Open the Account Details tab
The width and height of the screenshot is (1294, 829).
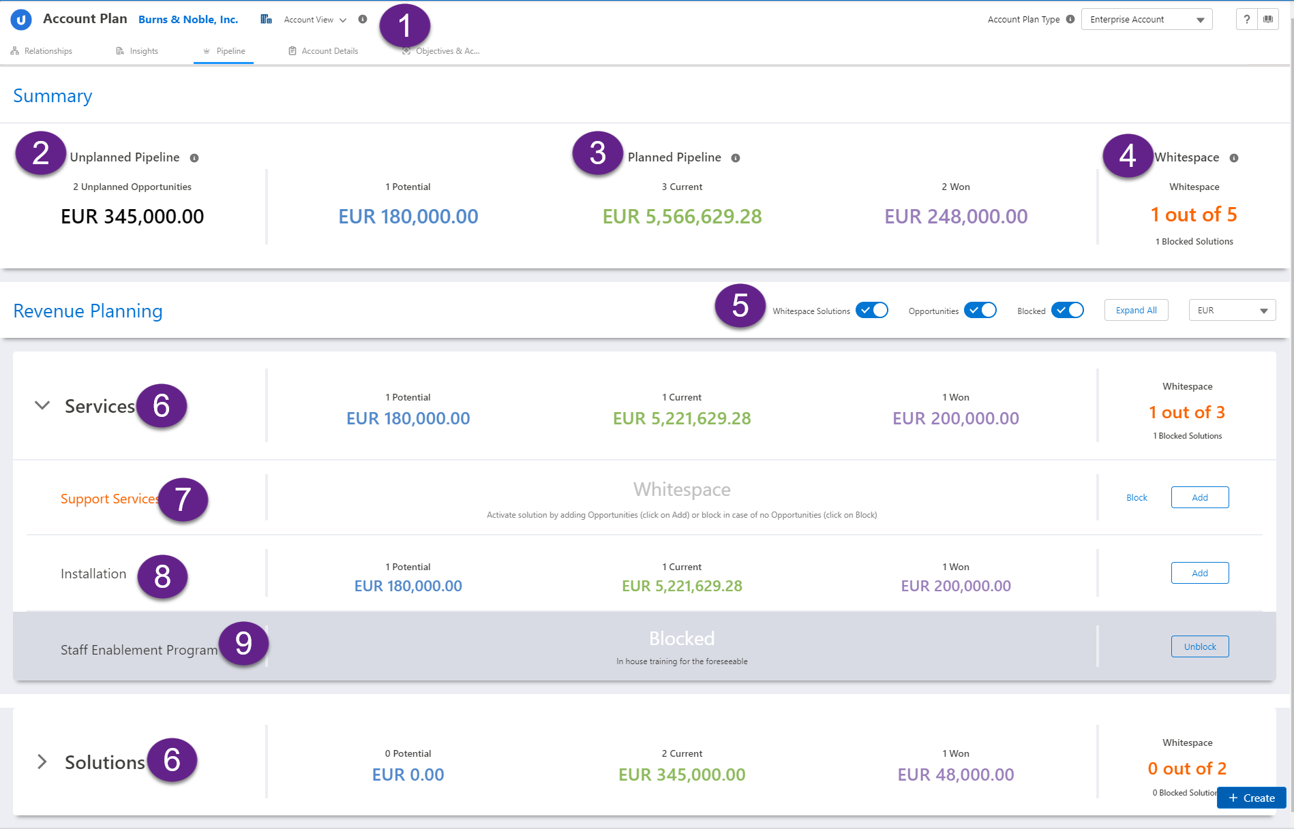coord(323,51)
